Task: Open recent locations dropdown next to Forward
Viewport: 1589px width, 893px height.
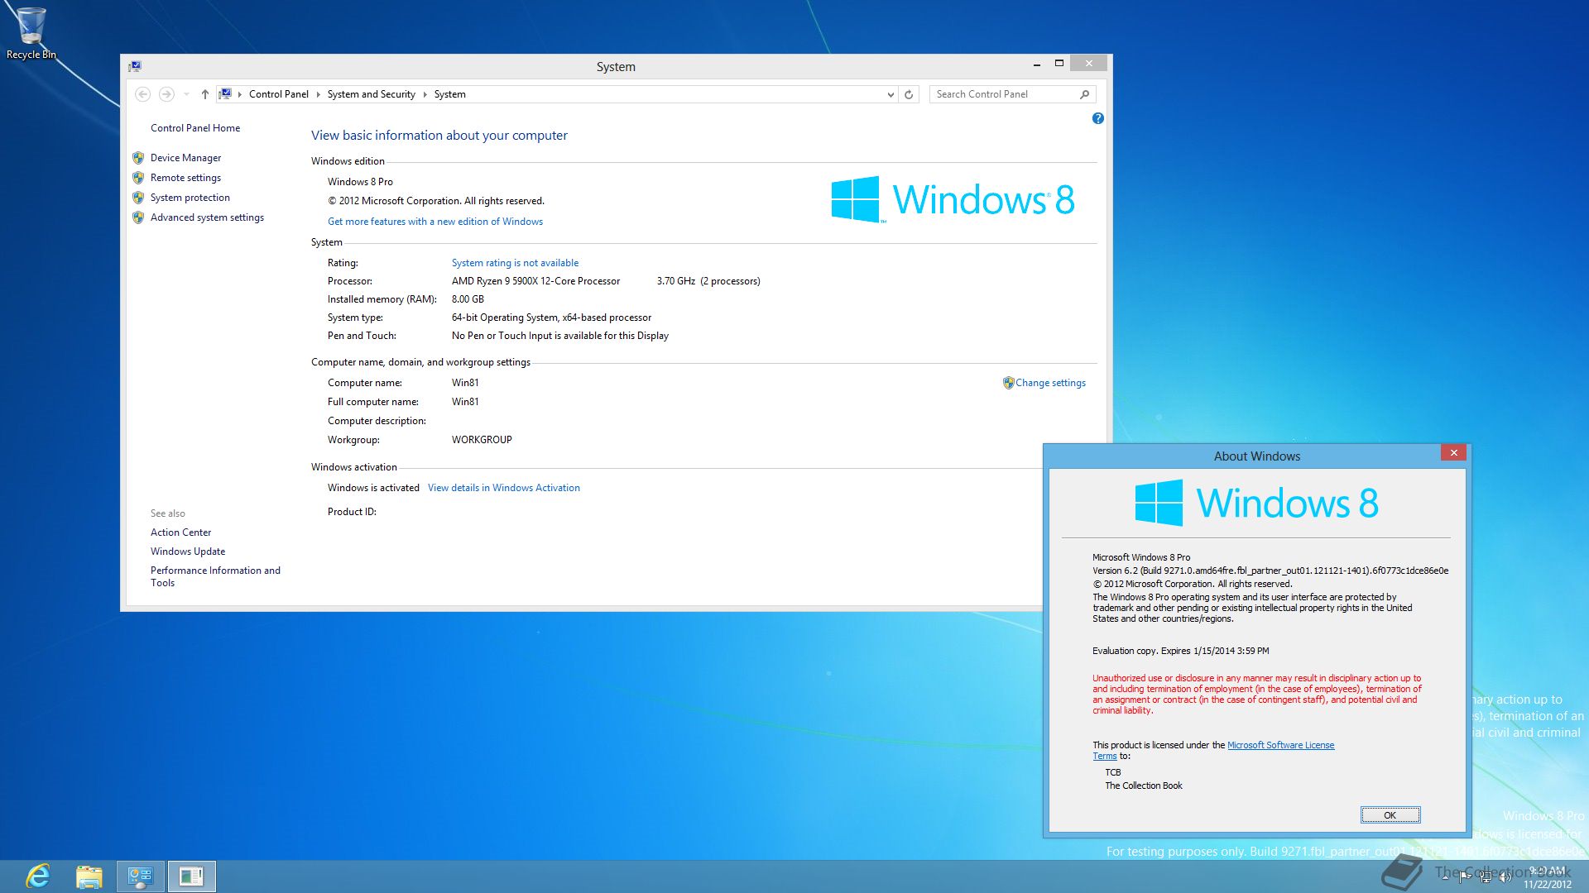Action: (x=186, y=94)
